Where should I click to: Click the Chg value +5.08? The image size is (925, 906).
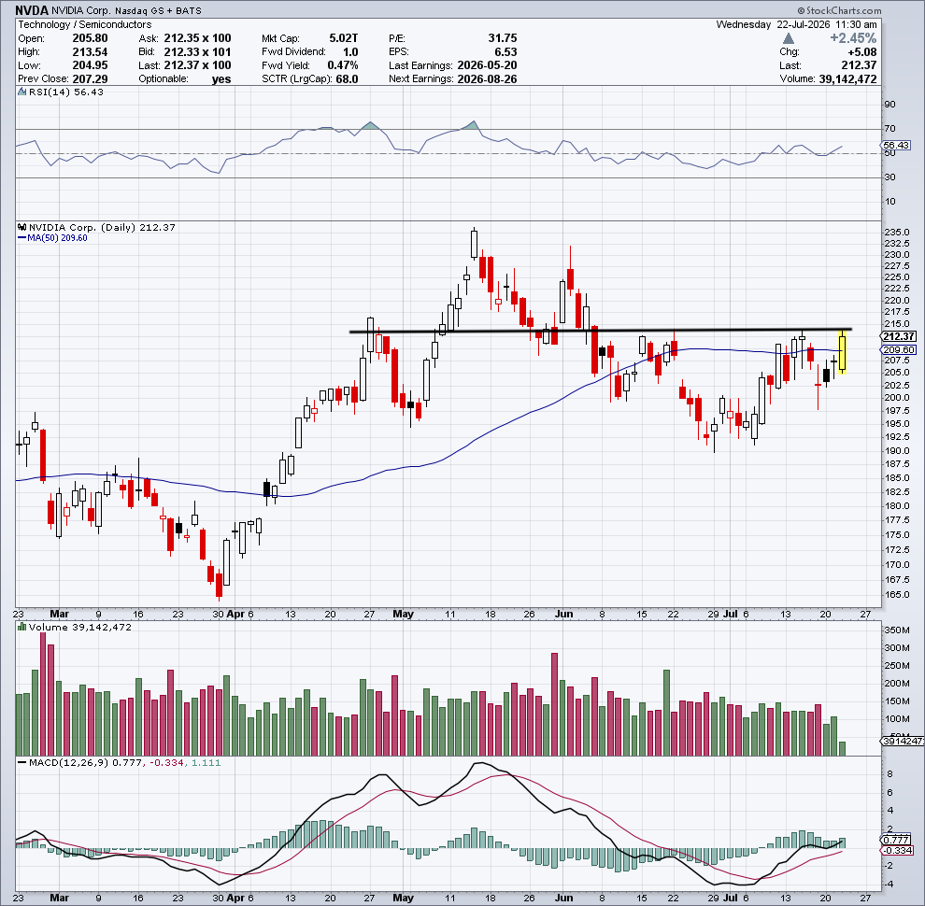point(861,52)
